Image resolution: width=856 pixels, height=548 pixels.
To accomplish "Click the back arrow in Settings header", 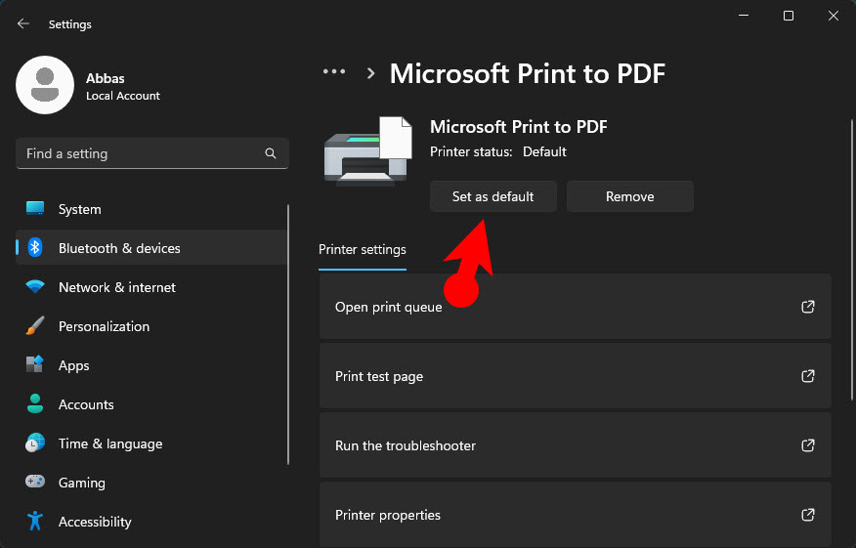I will pyautogui.click(x=23, y=23).
